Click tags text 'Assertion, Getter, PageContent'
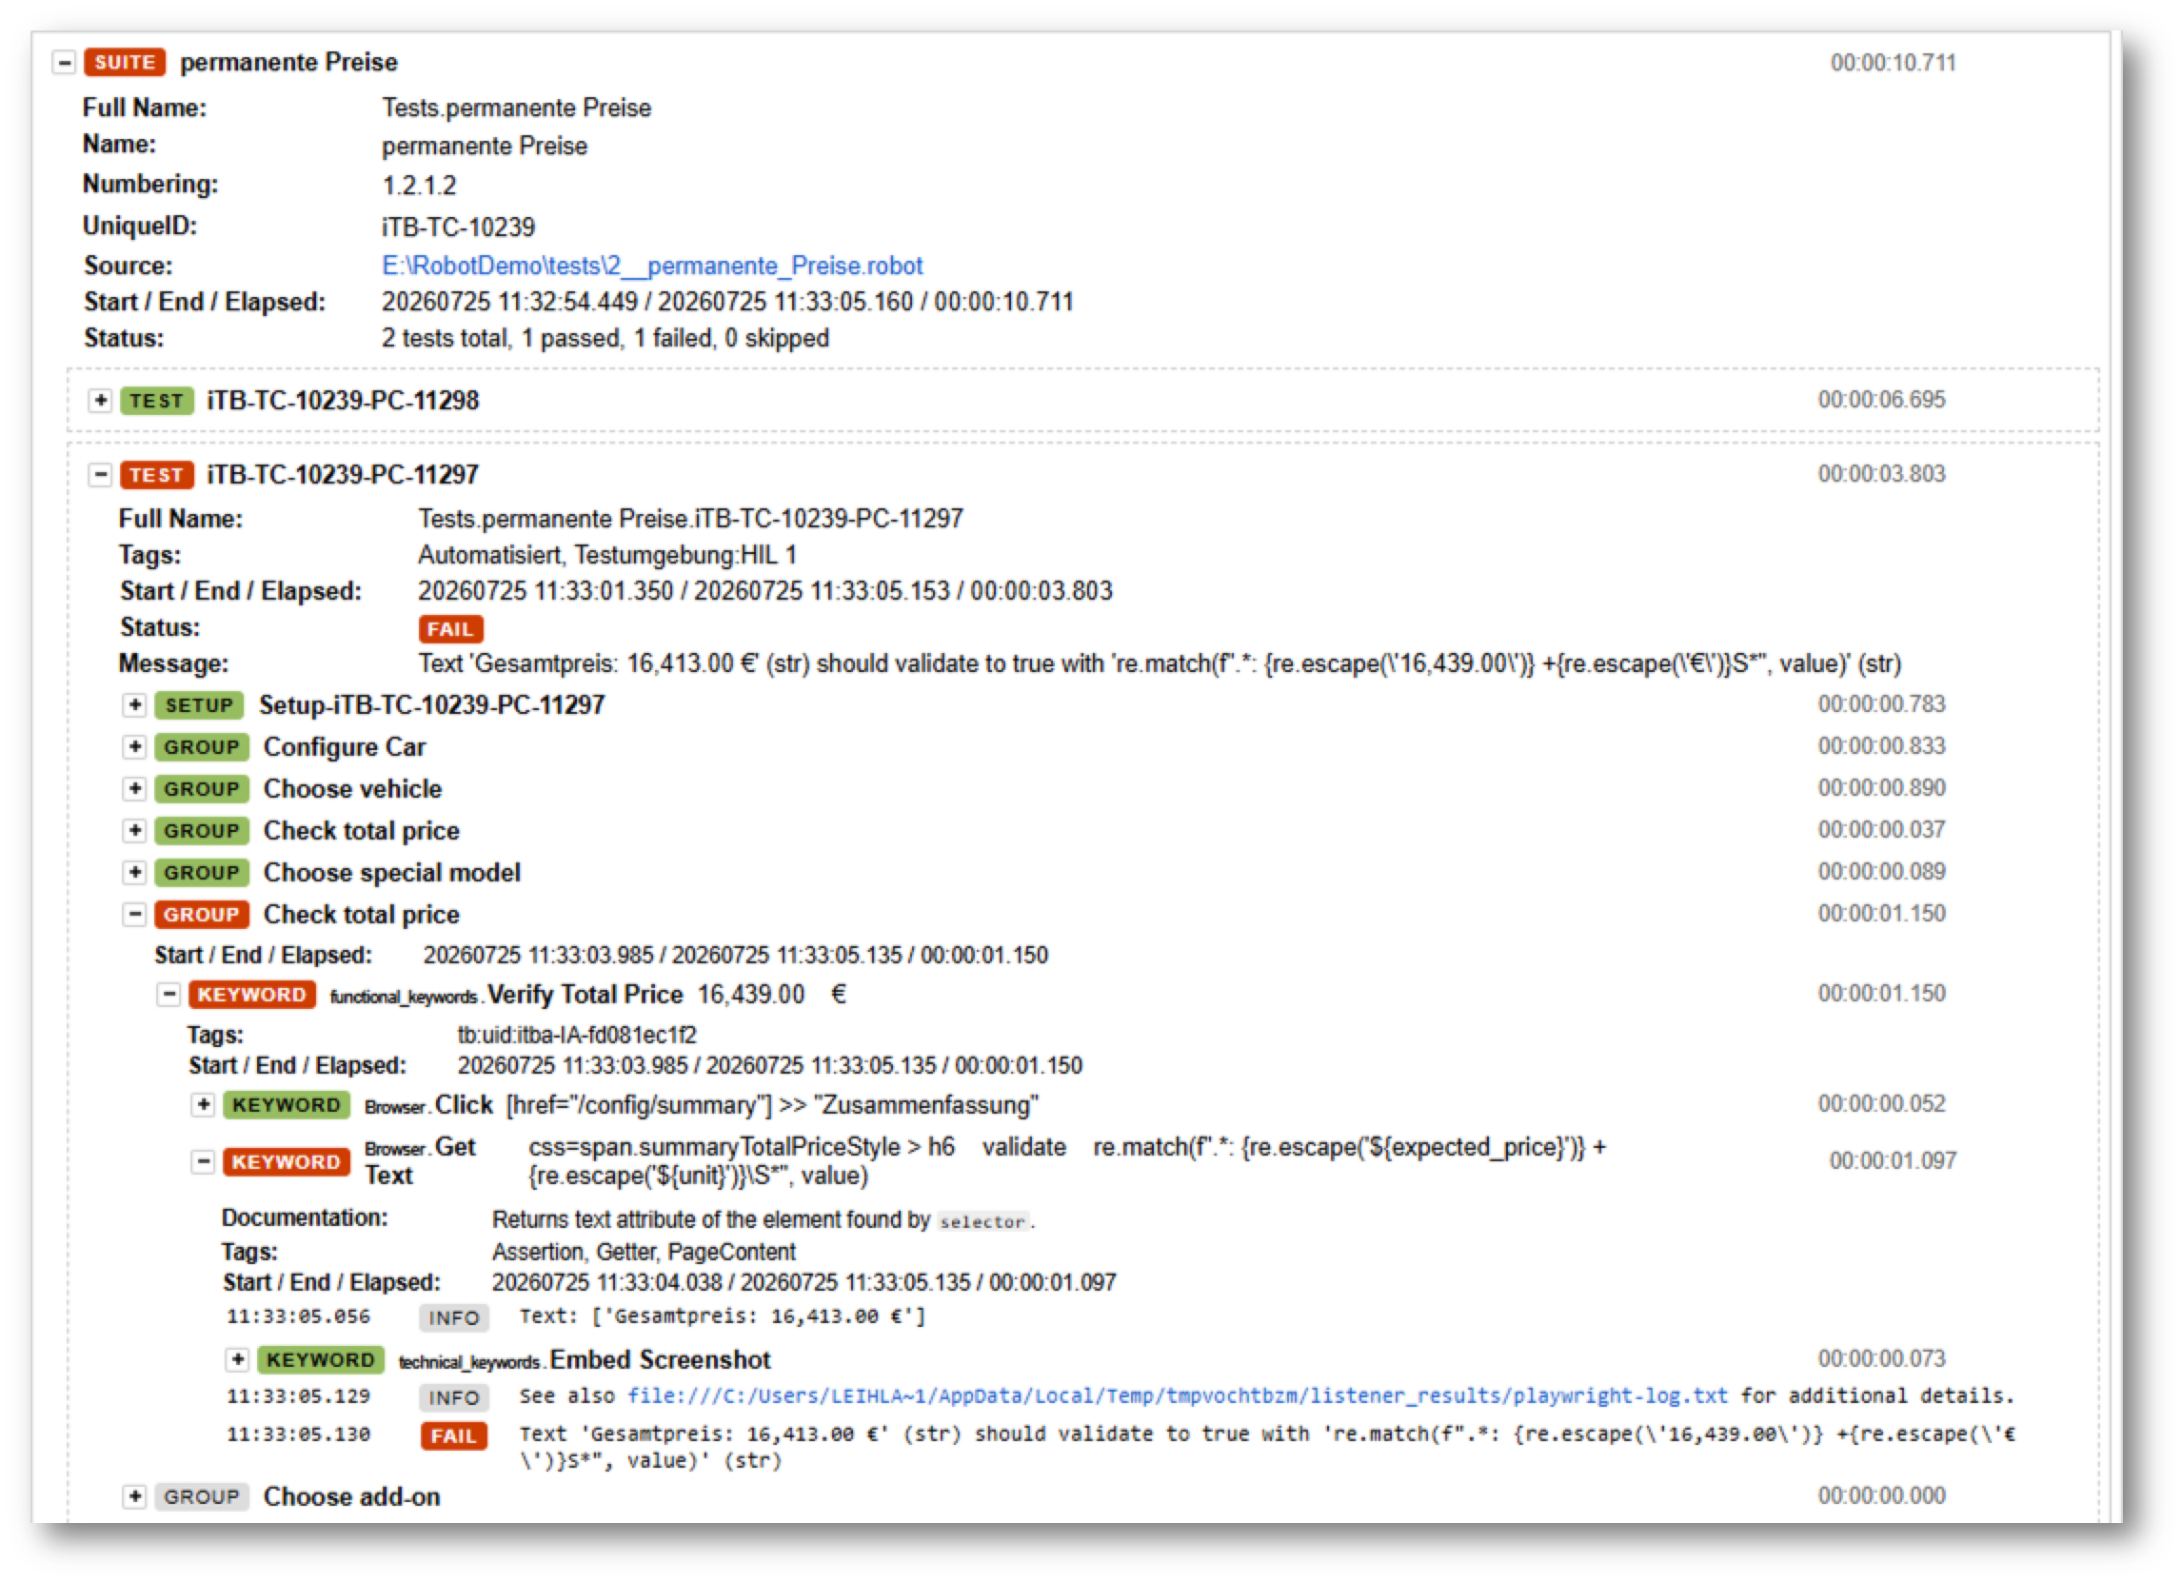Image resolution: width=2182 pixels, height=1582 pixels. point(644,1251)
